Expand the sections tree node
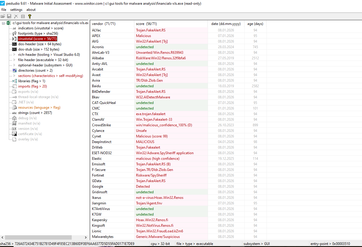 click(x=14, y=75)
